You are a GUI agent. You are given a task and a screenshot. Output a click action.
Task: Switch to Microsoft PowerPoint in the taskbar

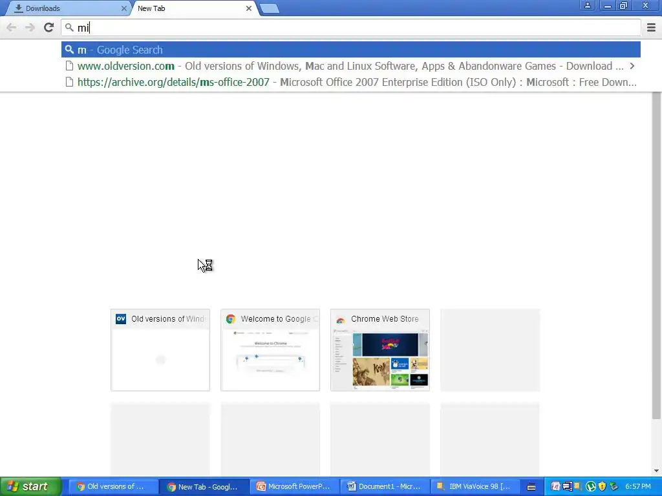[294, 487]
